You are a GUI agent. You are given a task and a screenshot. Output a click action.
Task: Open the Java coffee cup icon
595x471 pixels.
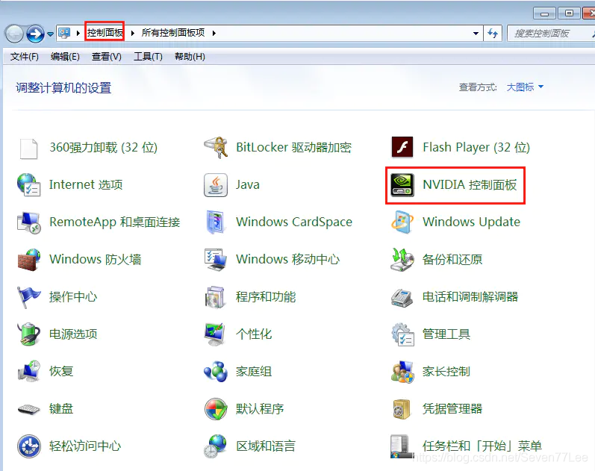coord(216,185)
